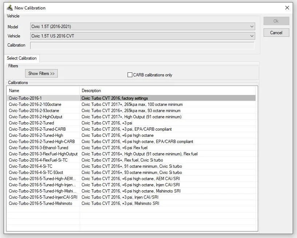The image size is (297, 238).
Task: Select Civic-Turbo-2016-5-Tuned-High-Mishi row
Action: pyautogui.click(x=131, y=191)
